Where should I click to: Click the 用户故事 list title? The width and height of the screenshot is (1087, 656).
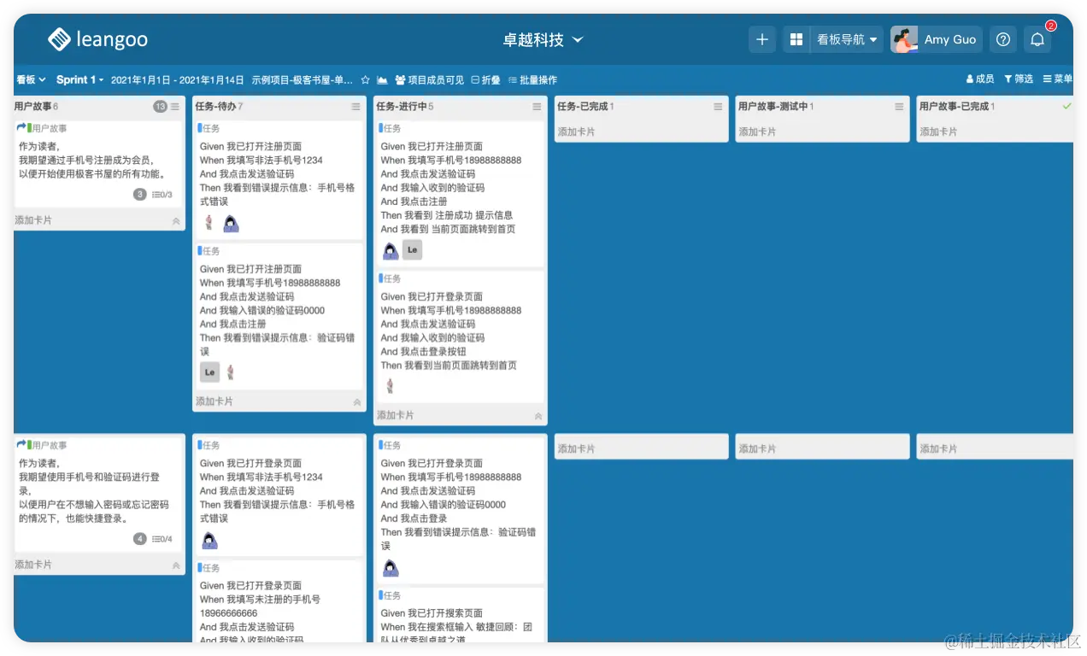click(32, 107)
